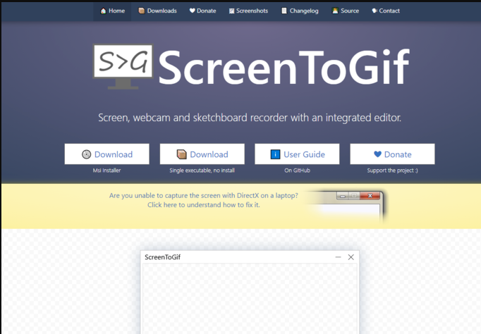Open the Screenshots nav item

tap(248, 11)
